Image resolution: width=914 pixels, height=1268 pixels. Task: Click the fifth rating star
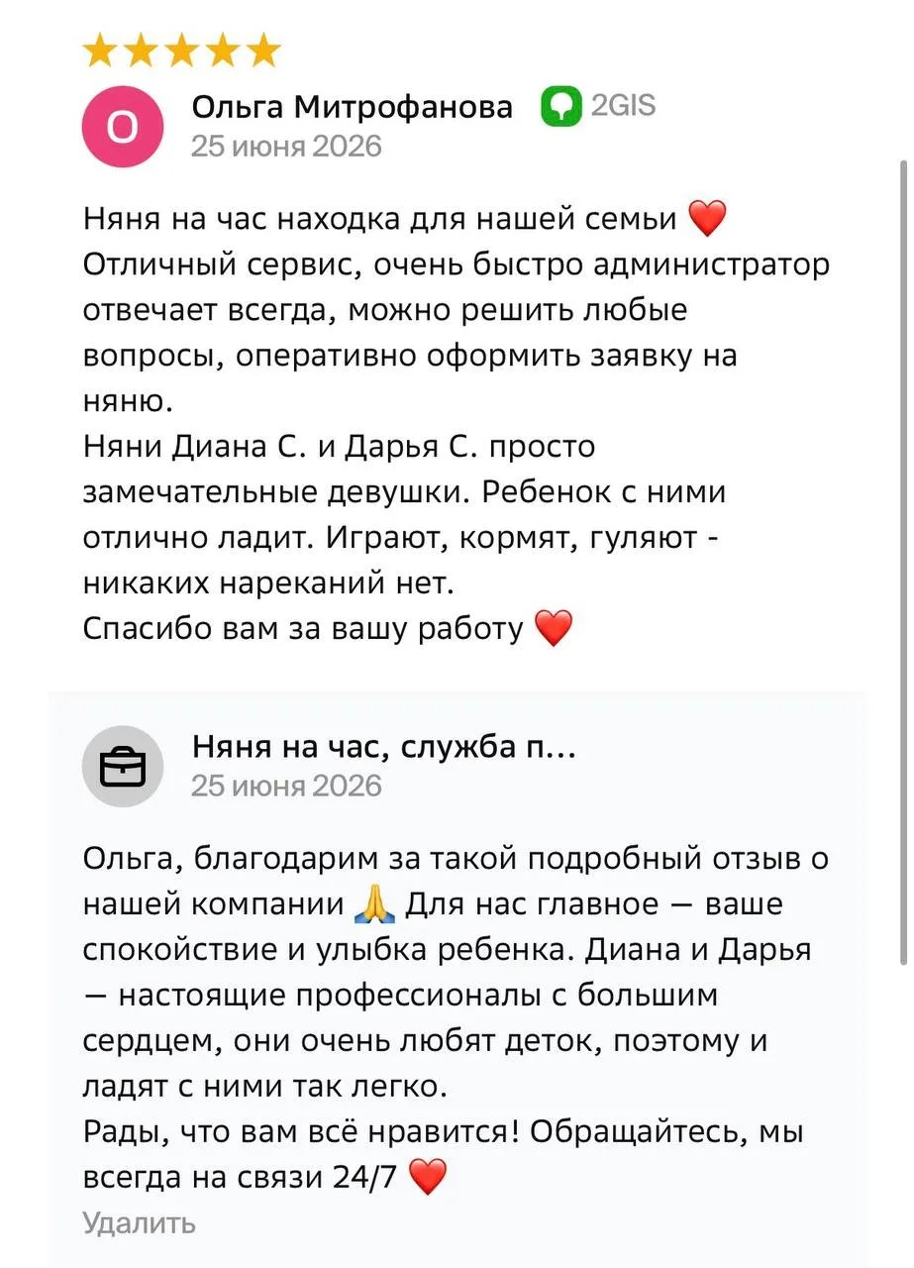(x=263, y=50)
